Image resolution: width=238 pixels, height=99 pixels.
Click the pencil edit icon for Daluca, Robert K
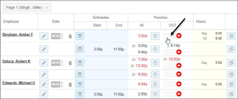[44, 63]
